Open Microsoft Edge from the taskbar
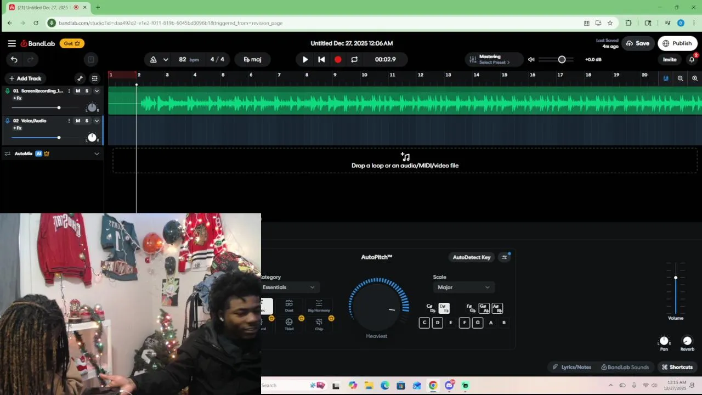Image resolution: width=702 pixels, height=395 pixels. pyautogui.click(x=385, y=386)
